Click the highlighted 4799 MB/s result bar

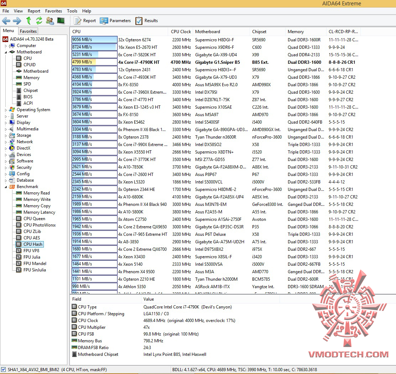click(94, 62)
